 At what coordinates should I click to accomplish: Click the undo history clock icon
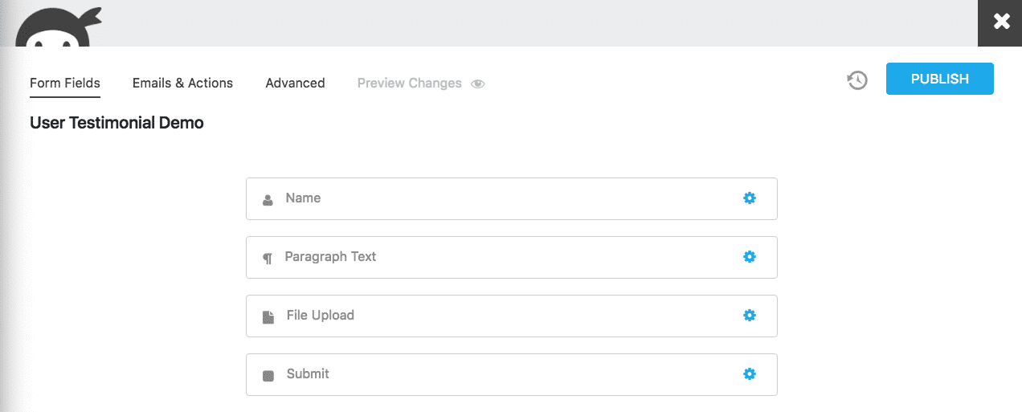(x=857, y=80)
